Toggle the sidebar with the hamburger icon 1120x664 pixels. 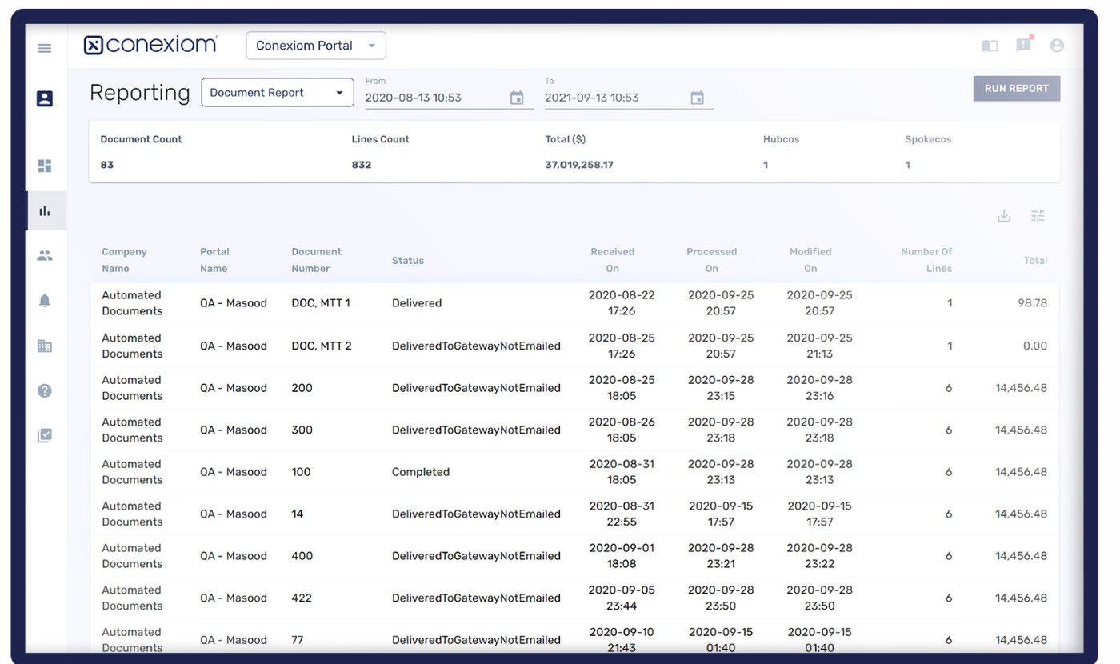pos(45,48)
